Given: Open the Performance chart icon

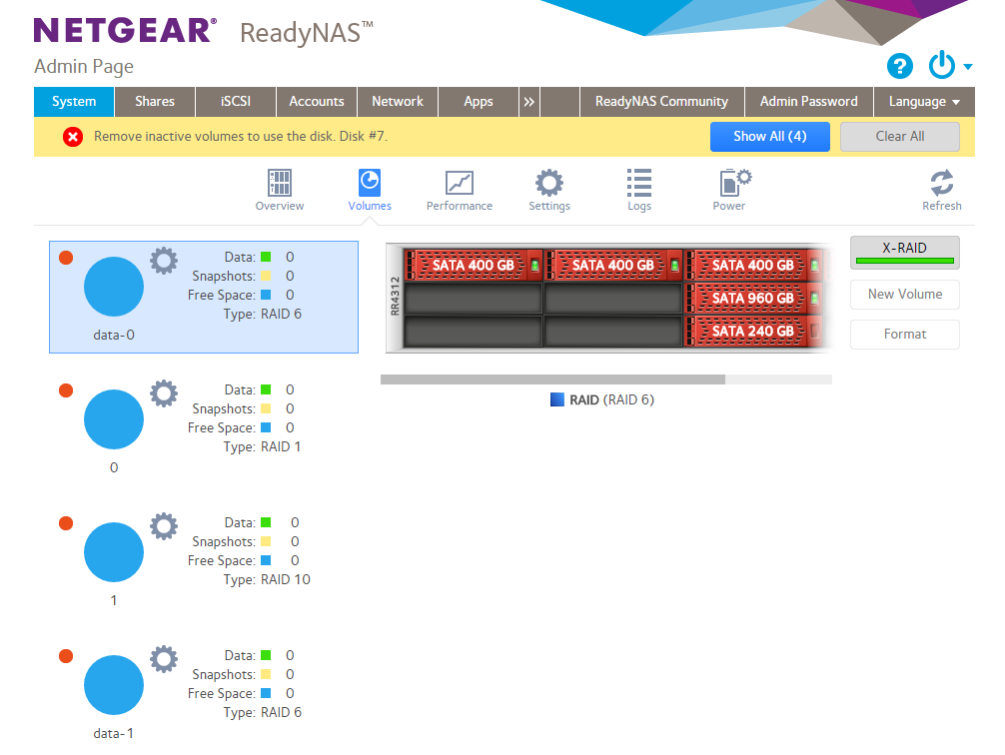Looking at the screenshot, I should (460, 183).
